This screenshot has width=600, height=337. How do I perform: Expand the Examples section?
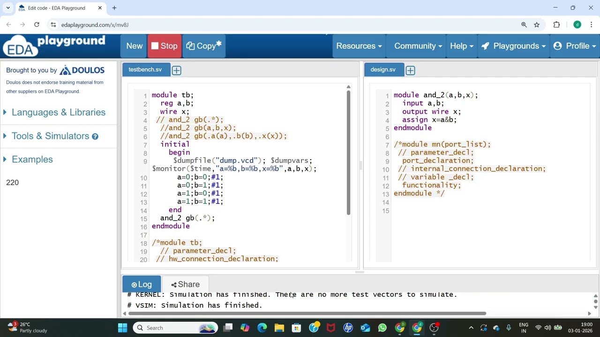tap(32, 160)
